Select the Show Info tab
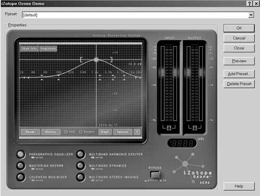 29,49
